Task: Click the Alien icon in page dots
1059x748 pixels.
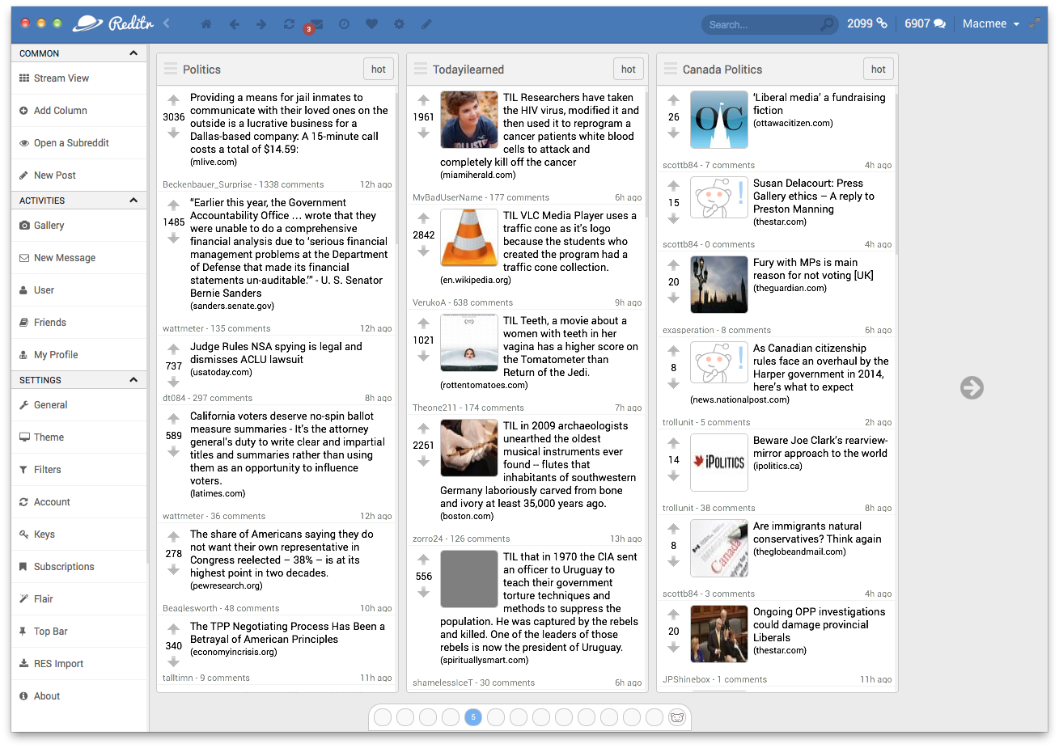Action: click(x=677, y=717)
